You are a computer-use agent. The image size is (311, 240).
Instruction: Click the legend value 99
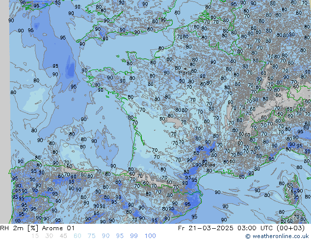(x=134, y=236)
